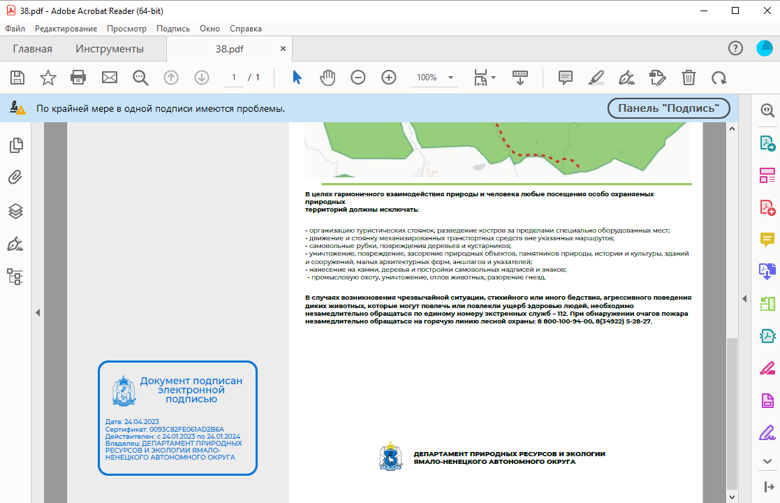Open the Attachments paperclip panel
The image size is (780, 503).
15,177
